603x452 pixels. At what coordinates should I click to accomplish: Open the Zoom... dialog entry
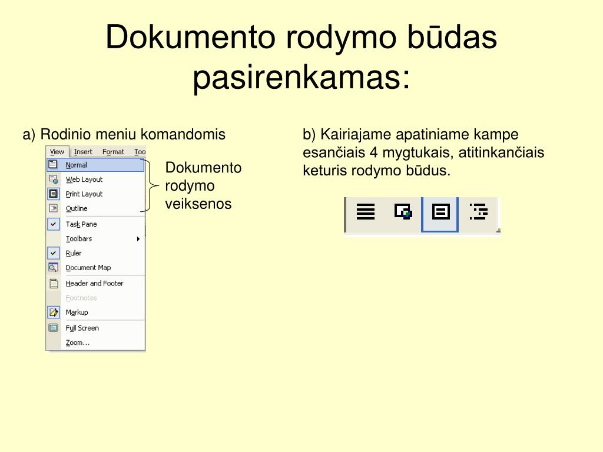tap(95, 343)
